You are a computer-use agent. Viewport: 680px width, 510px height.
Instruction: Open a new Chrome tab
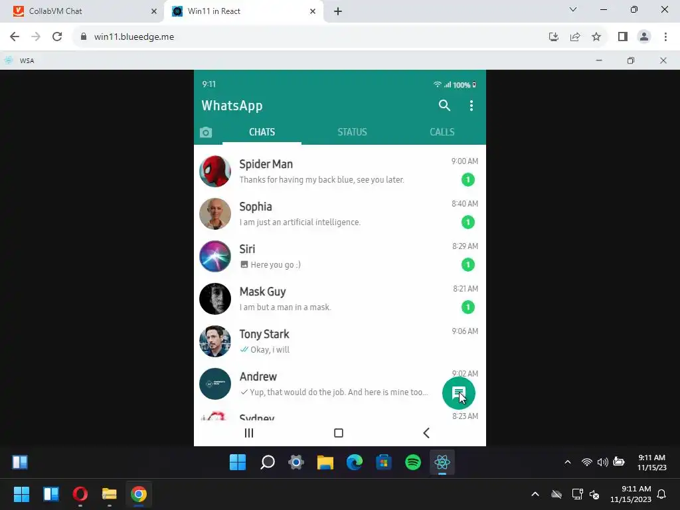click(338, 11)
